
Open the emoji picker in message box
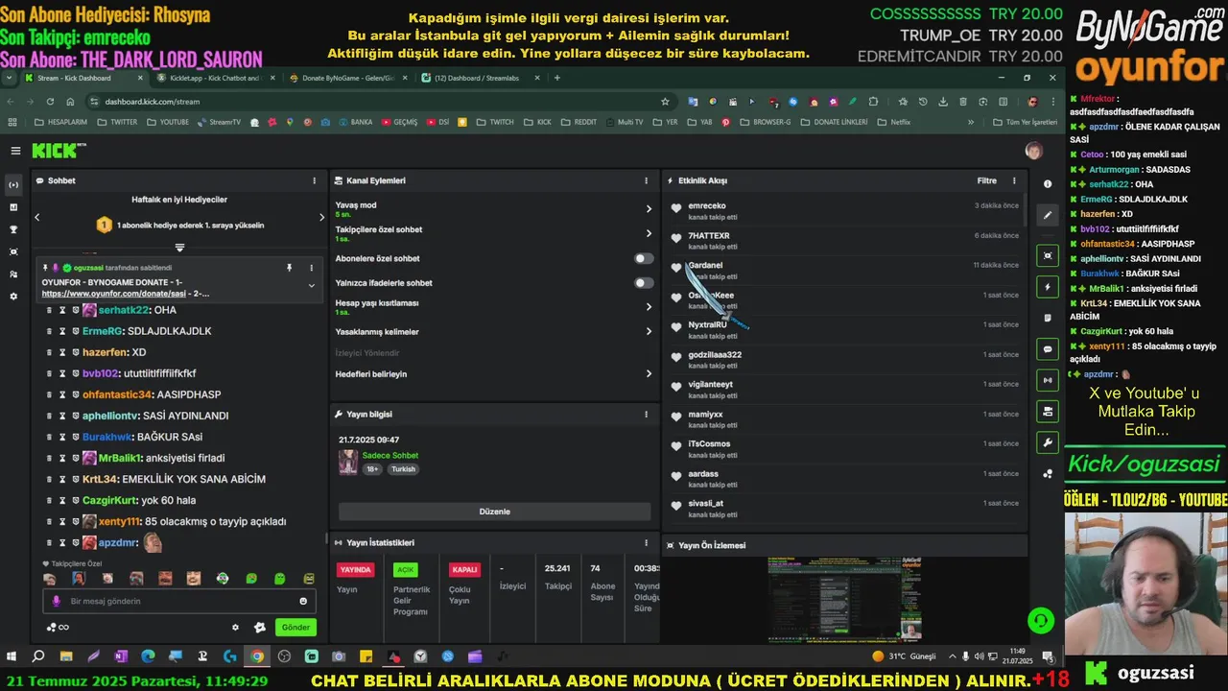tap(303, 601)
